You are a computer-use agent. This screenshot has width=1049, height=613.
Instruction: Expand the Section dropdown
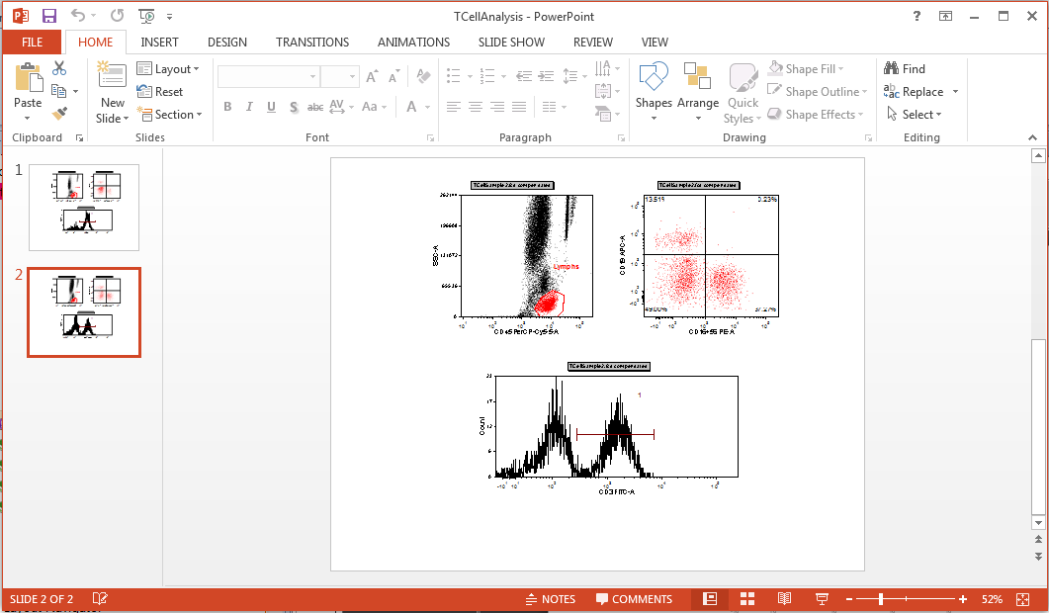pos(168,115)
